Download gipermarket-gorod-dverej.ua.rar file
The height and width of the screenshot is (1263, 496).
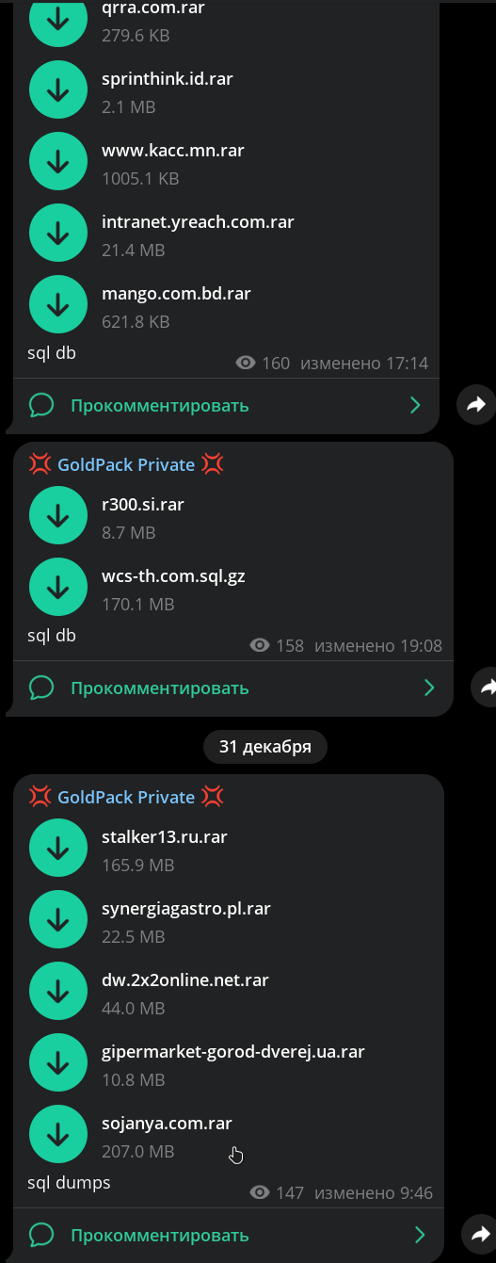click(58, 1062)
